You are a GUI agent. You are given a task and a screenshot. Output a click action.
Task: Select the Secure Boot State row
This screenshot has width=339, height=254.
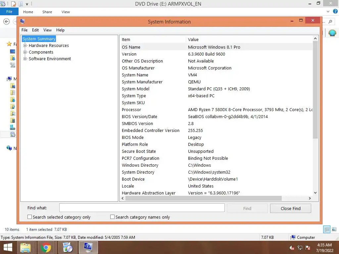[216, 151]
